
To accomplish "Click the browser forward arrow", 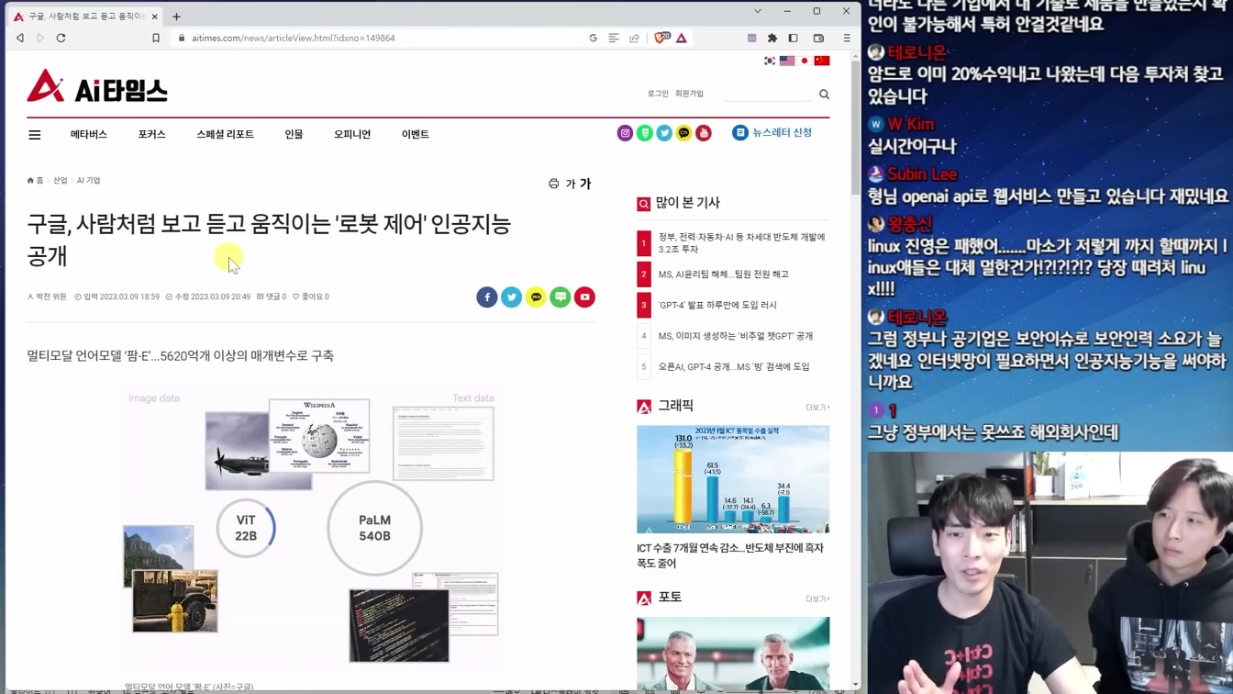I will click(40, 39).
